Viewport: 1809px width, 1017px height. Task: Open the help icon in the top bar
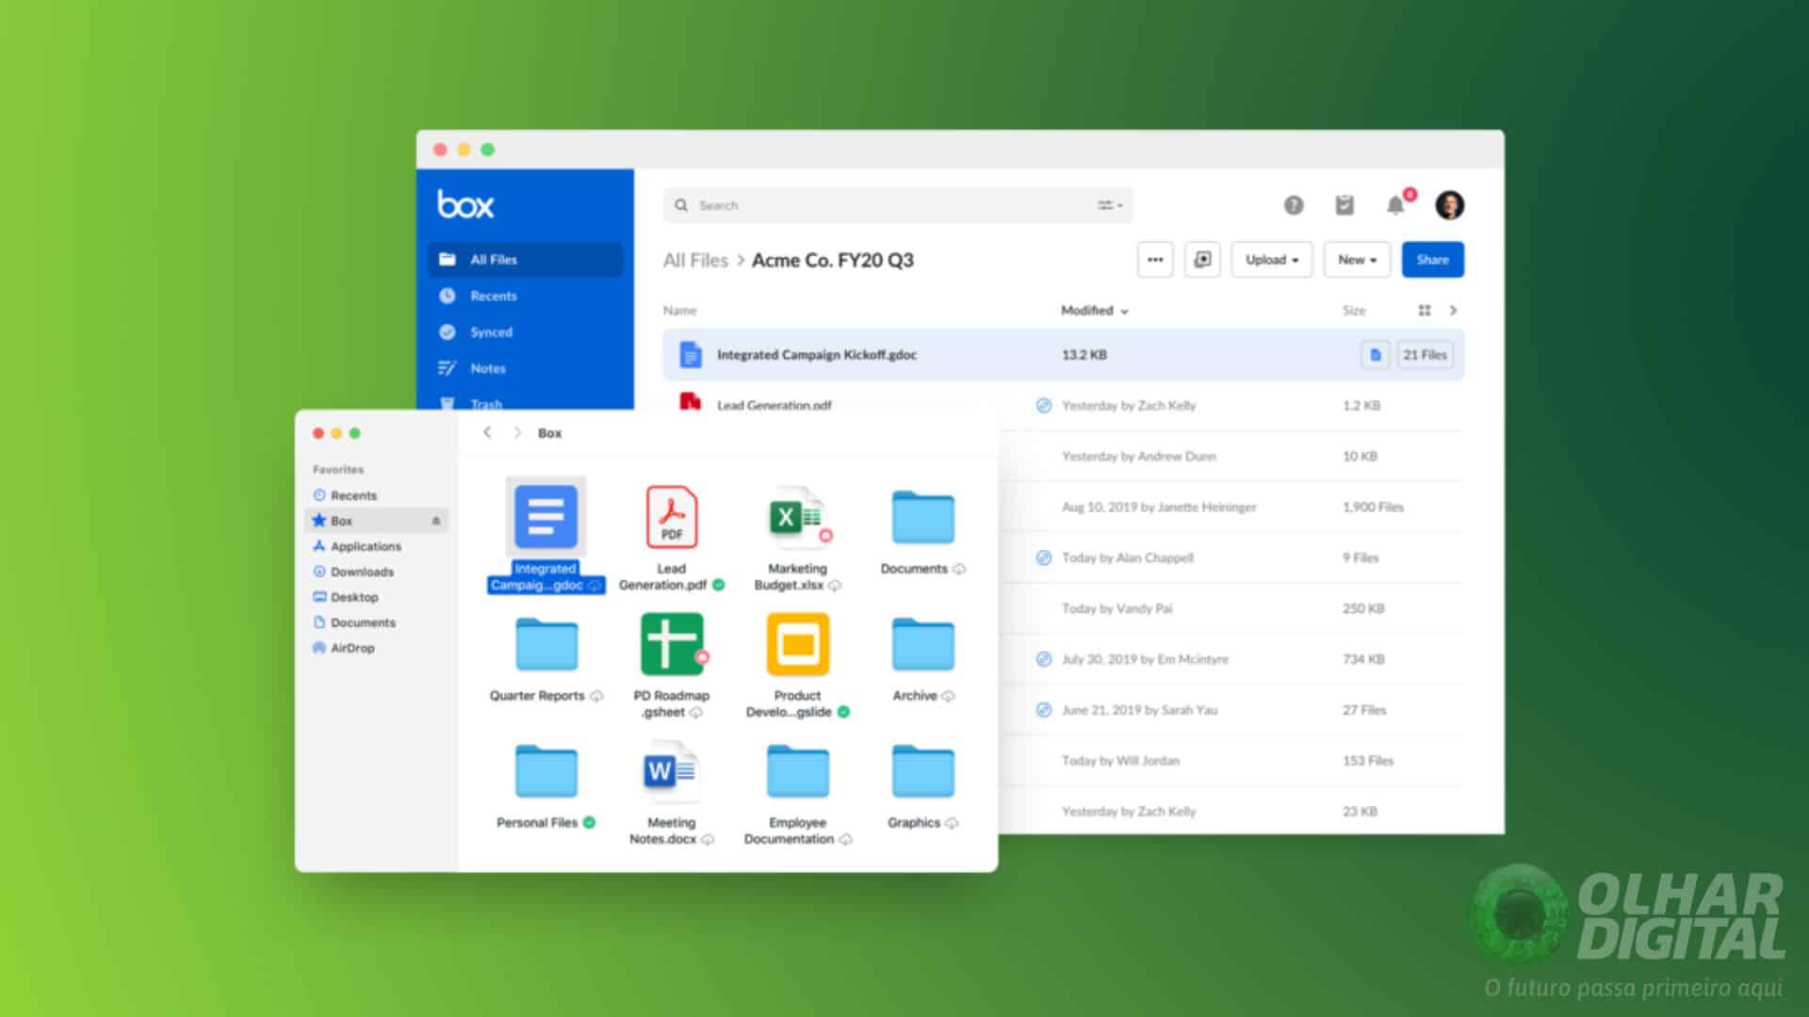pos(1293,204)
